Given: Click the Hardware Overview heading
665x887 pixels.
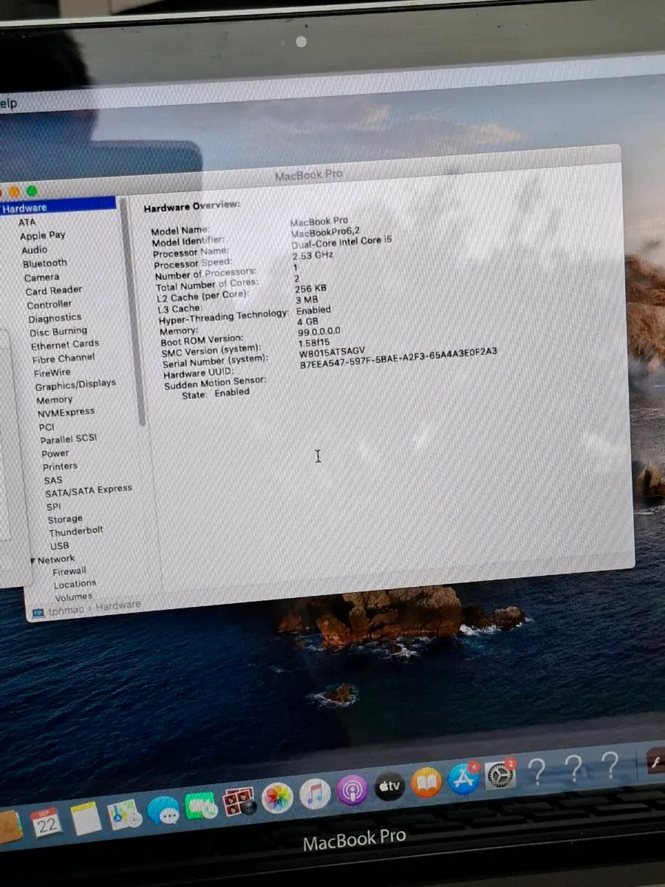Looking at the screenshot, I should (191, 206).
